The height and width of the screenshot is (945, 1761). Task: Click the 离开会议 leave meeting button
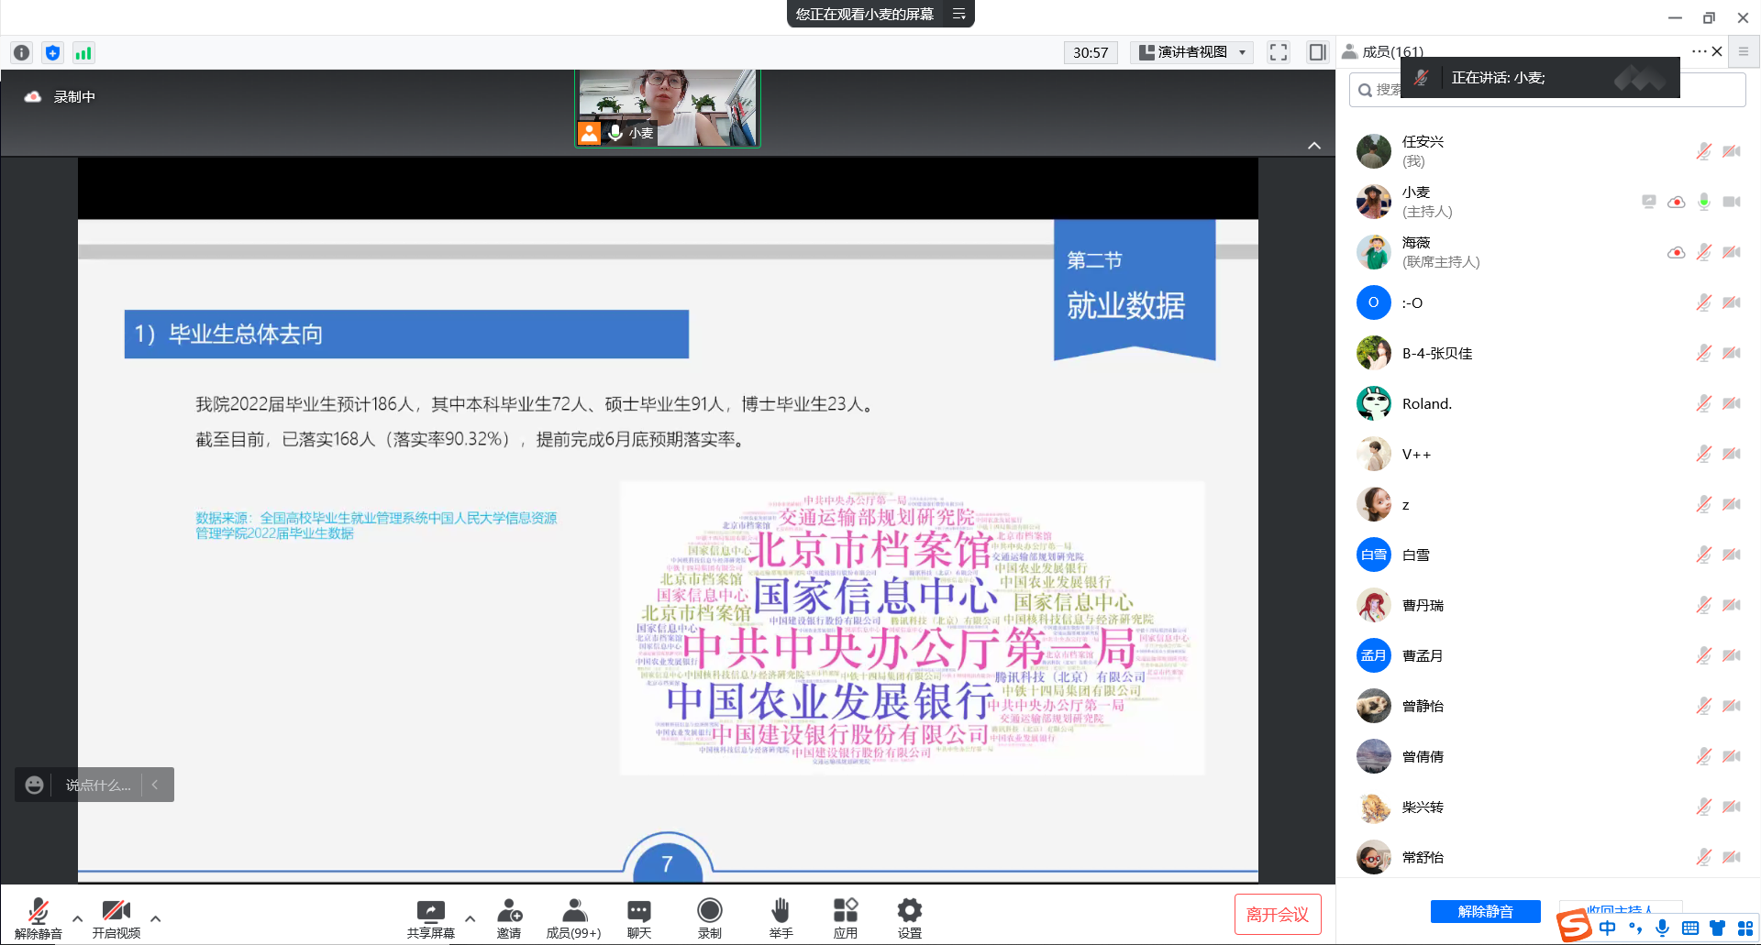1278,914
